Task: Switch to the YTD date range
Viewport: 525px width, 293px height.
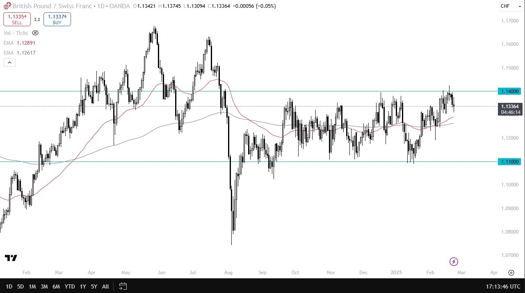Action: pos(70,286)
